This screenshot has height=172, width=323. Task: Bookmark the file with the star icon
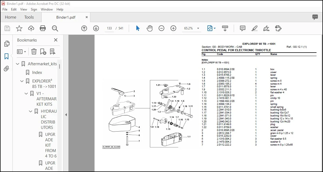click(x=19, y=28)
